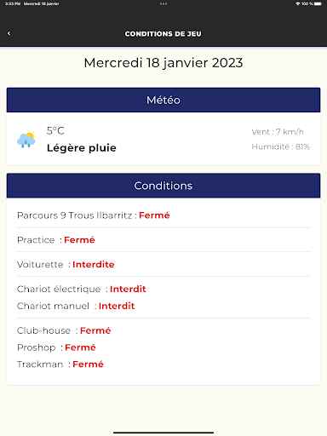Tap the Wi-Fi status icon
The width and height of the screenshot is (327, 436).
(x=298, y=3)
